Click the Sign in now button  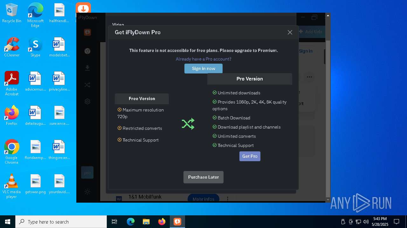click(203, 68)
